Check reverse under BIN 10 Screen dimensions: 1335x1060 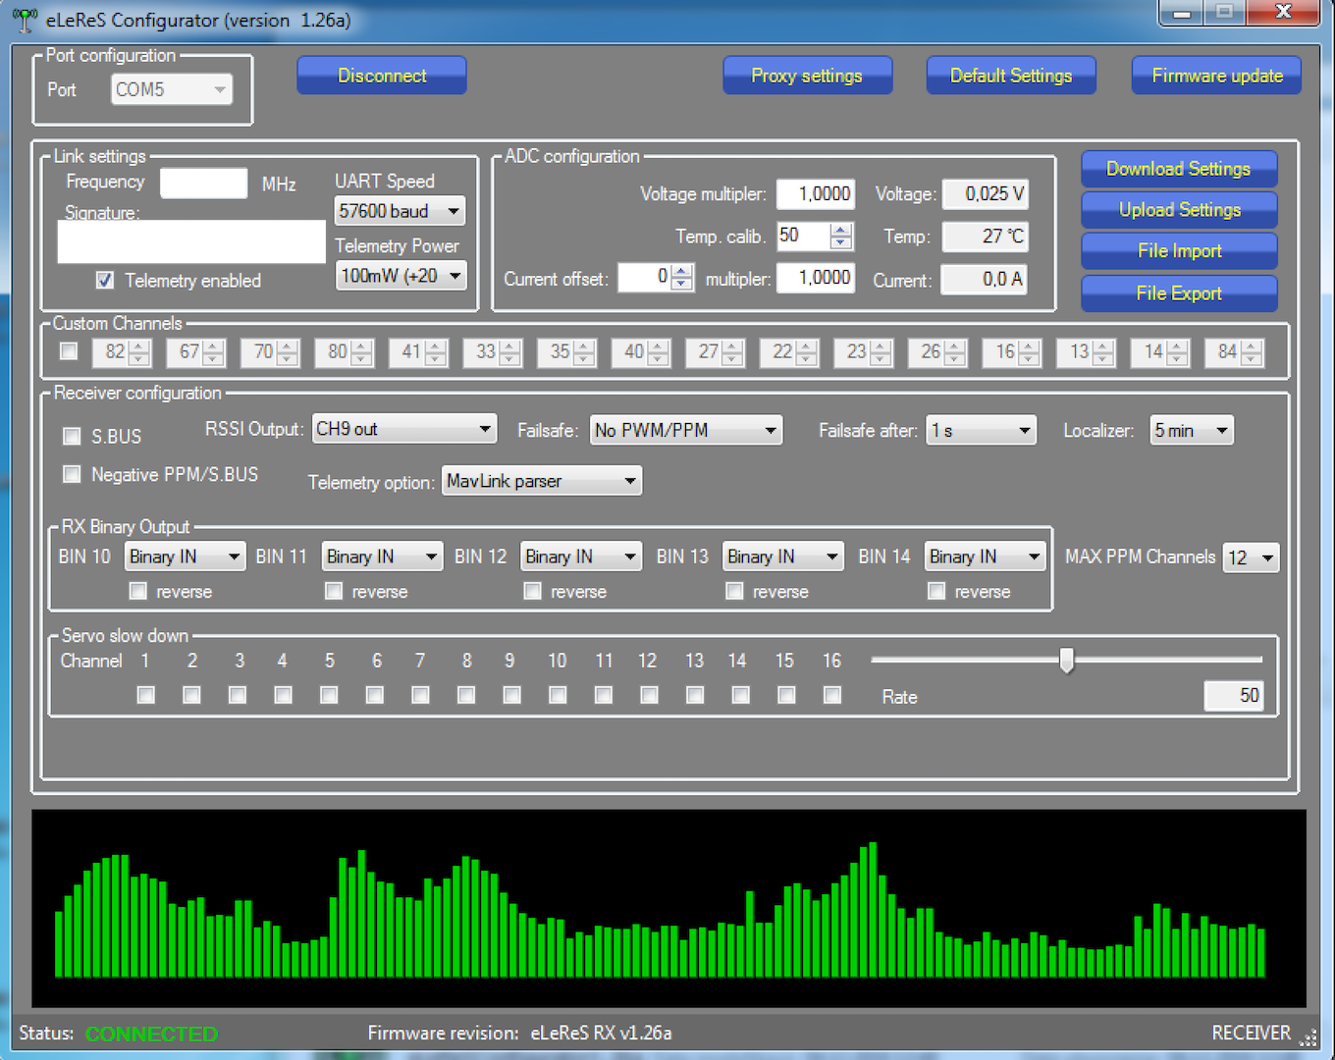[138, 591]
